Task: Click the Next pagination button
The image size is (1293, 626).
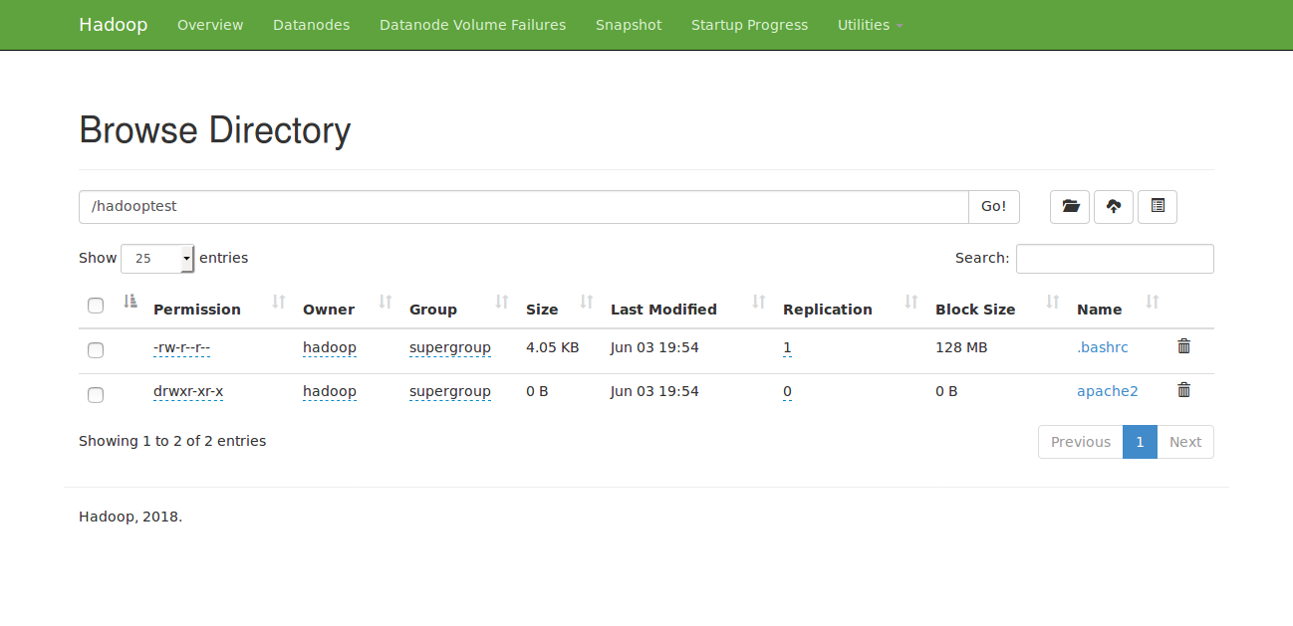Action: click(x=1185, y=442)
